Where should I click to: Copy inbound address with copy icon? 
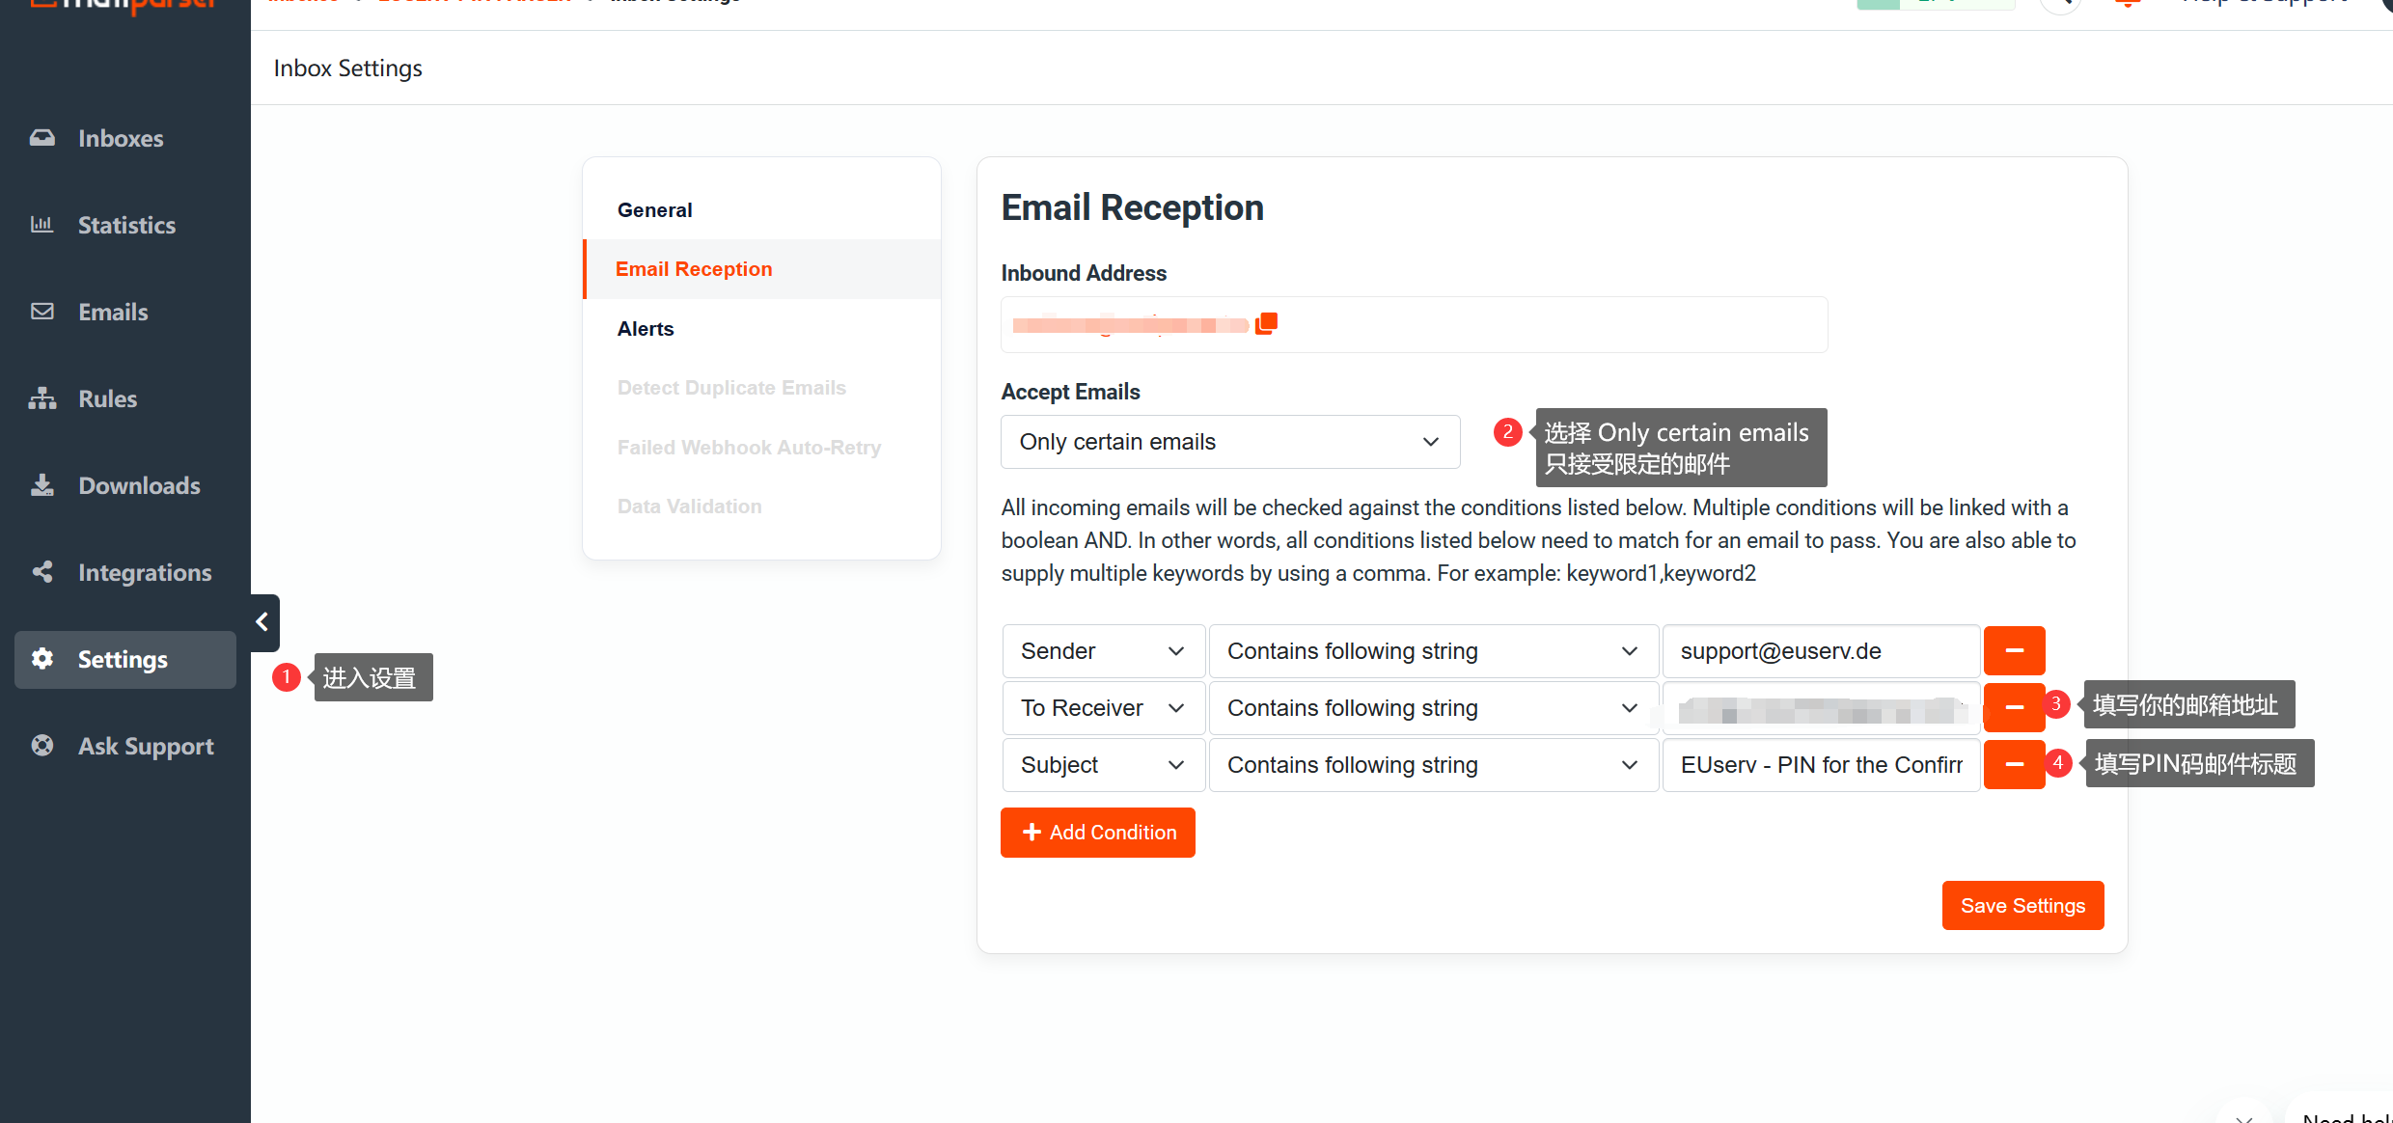(x=1266, y=324)
